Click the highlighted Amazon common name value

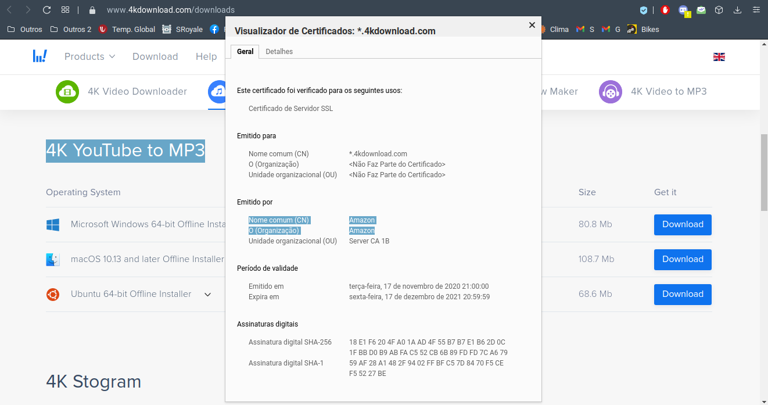[363, 220]
